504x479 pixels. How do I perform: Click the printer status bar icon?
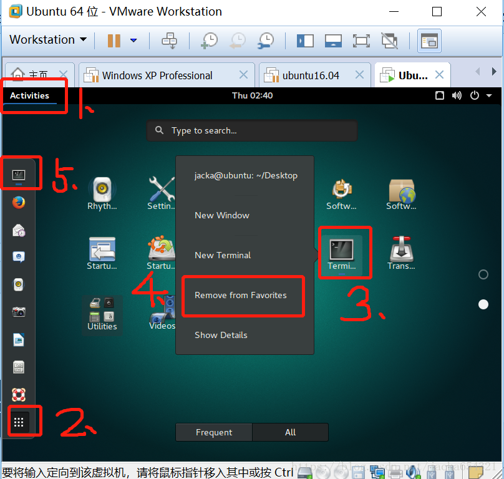pyautogui.click(x=395, y=473)
